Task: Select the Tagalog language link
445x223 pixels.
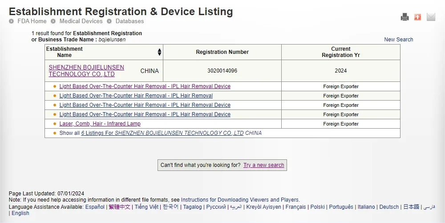Action: (193, 207)
